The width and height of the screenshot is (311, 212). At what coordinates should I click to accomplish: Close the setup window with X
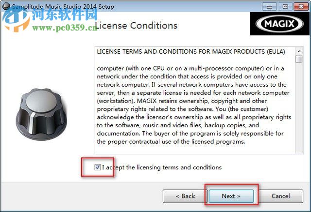301,7
